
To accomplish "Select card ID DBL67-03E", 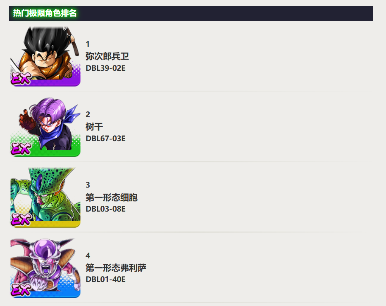I will click(x=105, y=139).
